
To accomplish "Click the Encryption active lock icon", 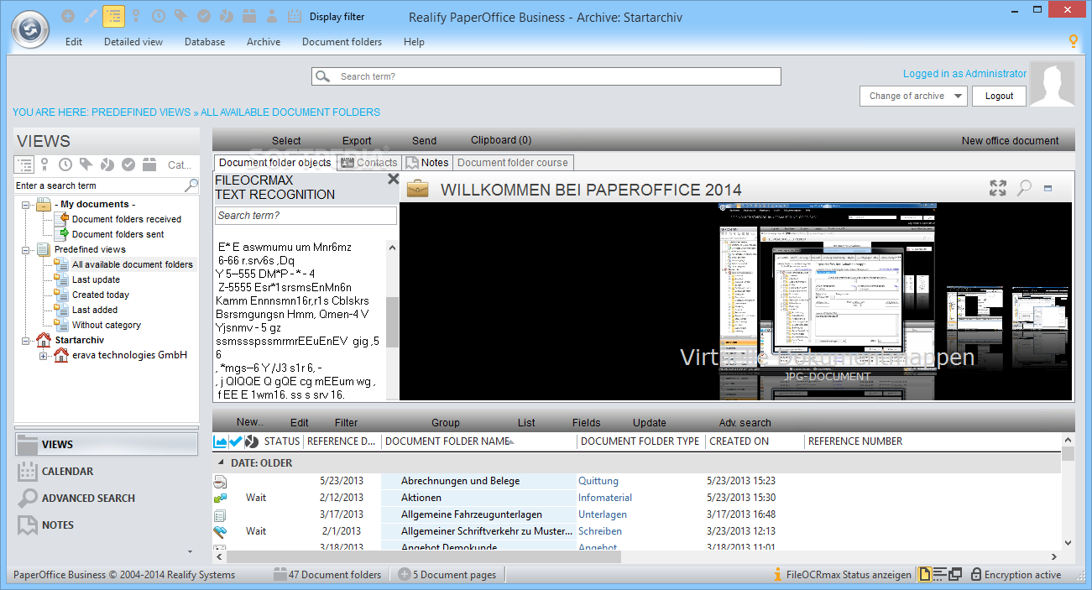I will [976, 575].
